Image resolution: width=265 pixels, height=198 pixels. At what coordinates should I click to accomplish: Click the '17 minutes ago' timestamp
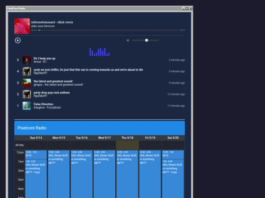pos(176,106)
